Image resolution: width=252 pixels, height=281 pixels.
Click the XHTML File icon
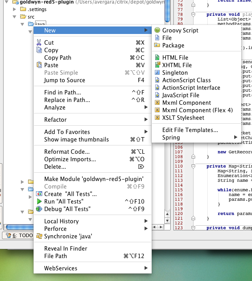tap(158, 65)
